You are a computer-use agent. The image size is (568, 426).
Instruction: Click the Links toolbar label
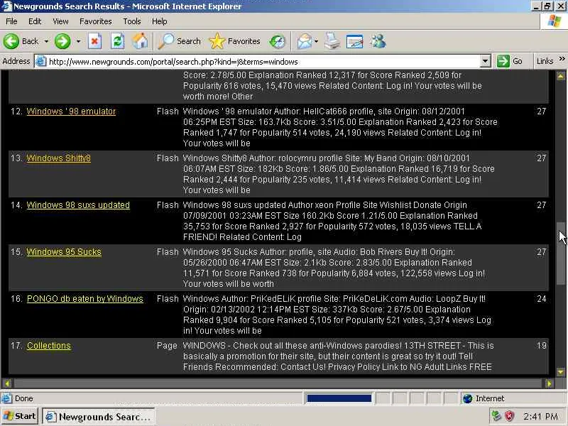(x=545, y=61)
